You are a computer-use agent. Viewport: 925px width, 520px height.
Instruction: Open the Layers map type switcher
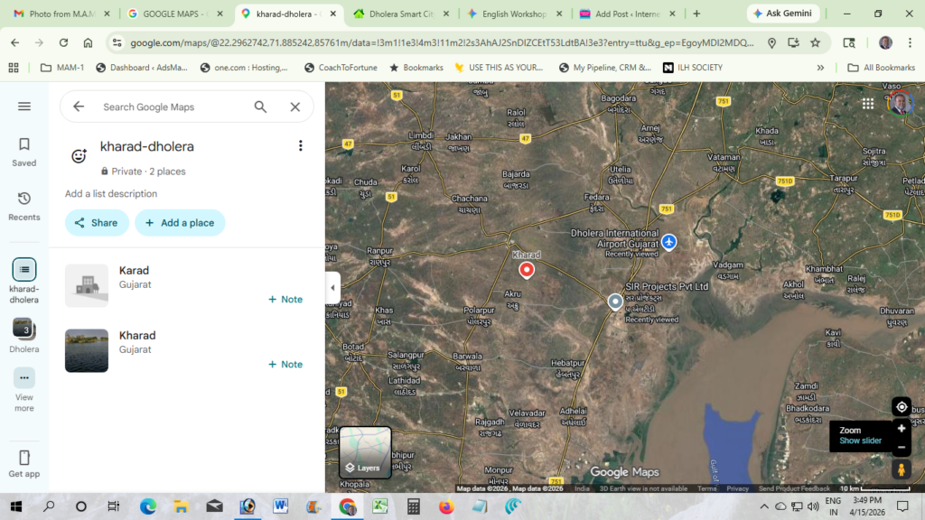coord(365,452)
